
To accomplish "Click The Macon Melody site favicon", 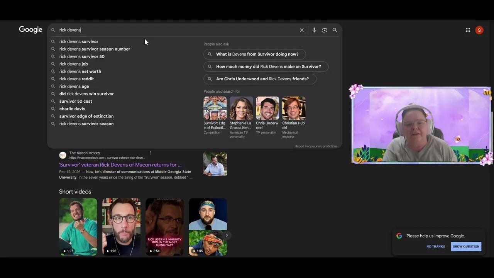I will click(63, 155).
